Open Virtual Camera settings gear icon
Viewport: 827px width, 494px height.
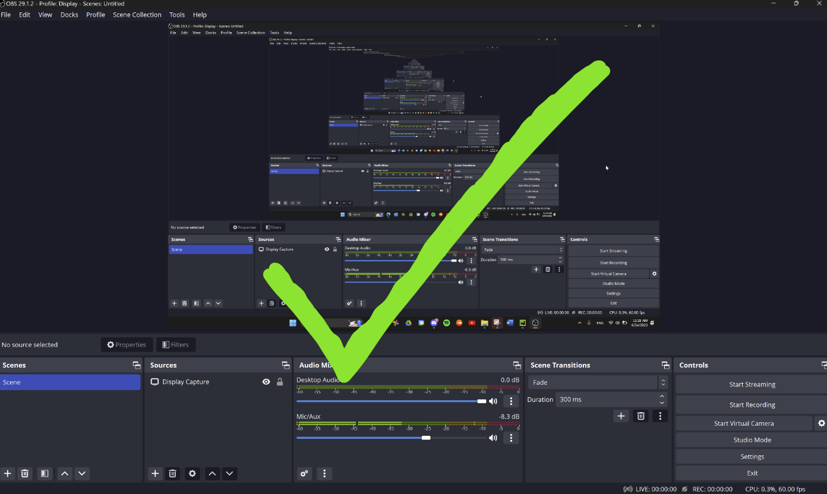(821, 423)
